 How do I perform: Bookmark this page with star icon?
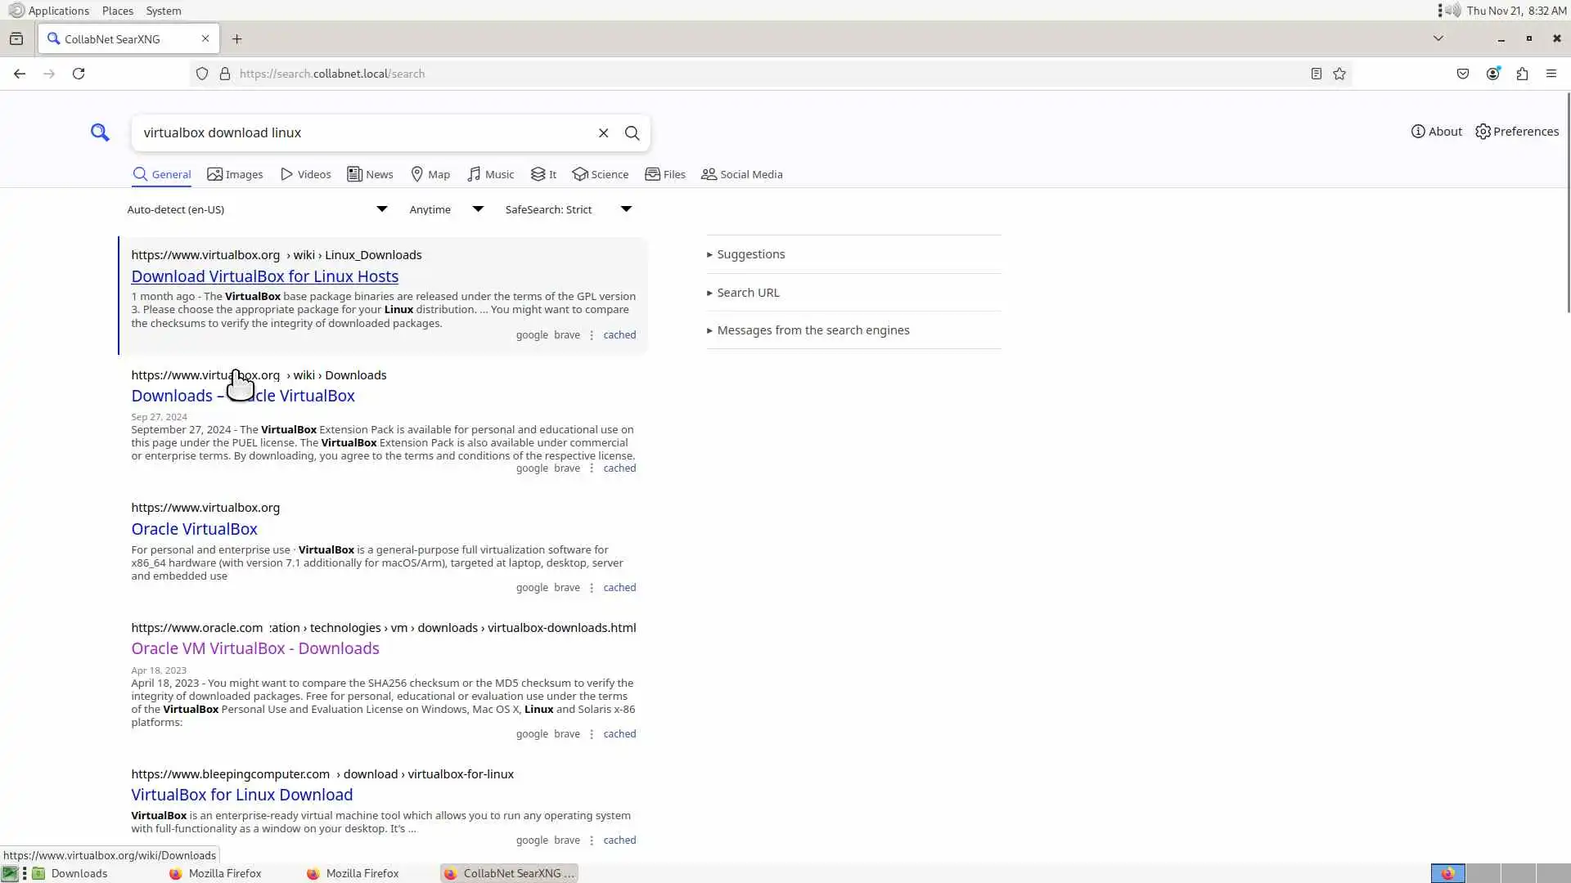point(1339,74)
